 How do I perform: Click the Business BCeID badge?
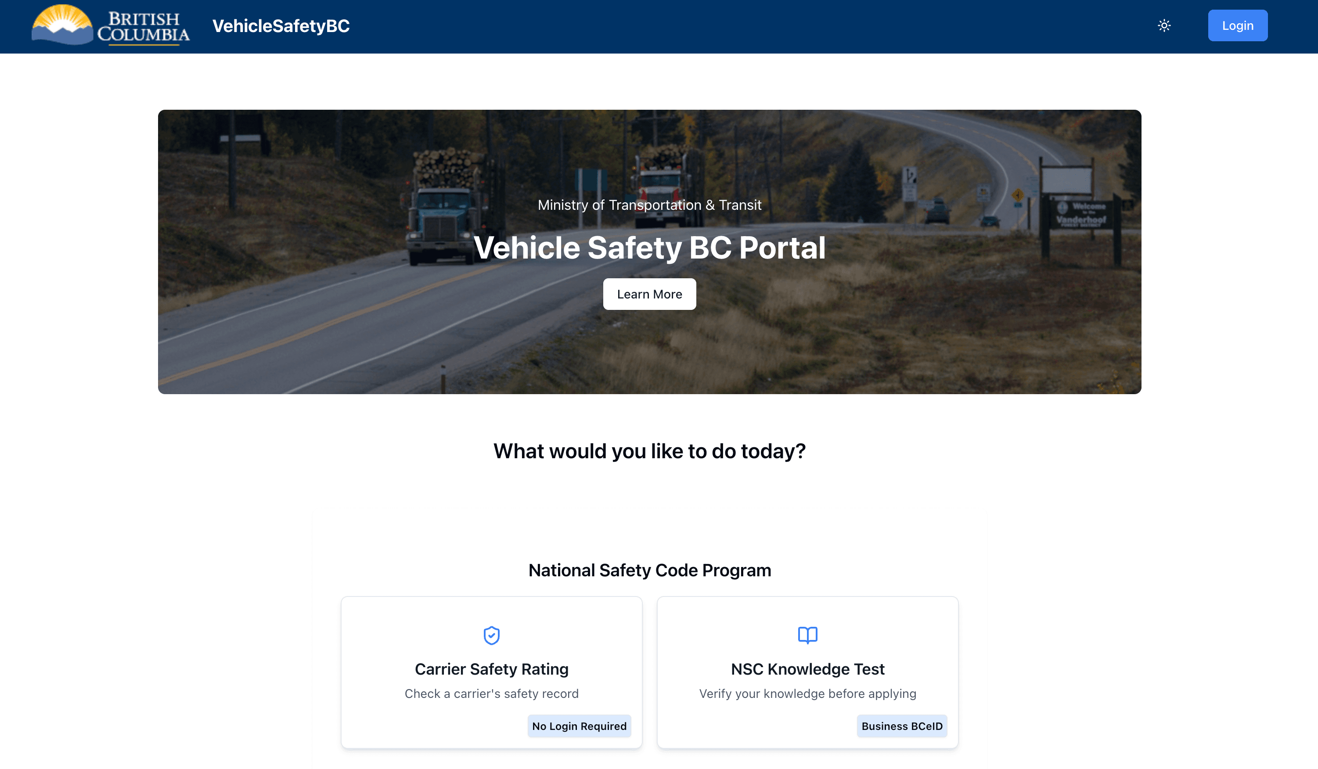pyautogui.click(x=902, y=726)
